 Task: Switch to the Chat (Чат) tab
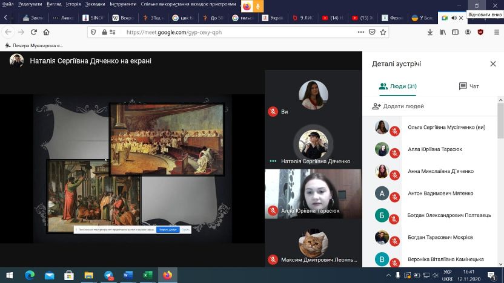pos(469,86)
